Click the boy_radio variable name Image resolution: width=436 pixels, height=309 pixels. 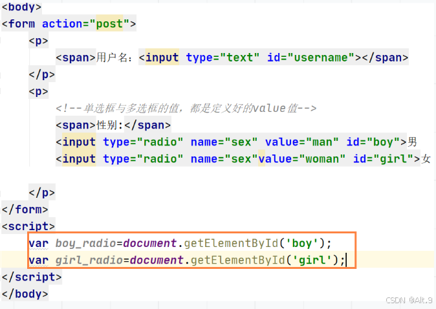click(x=85, y=244)
